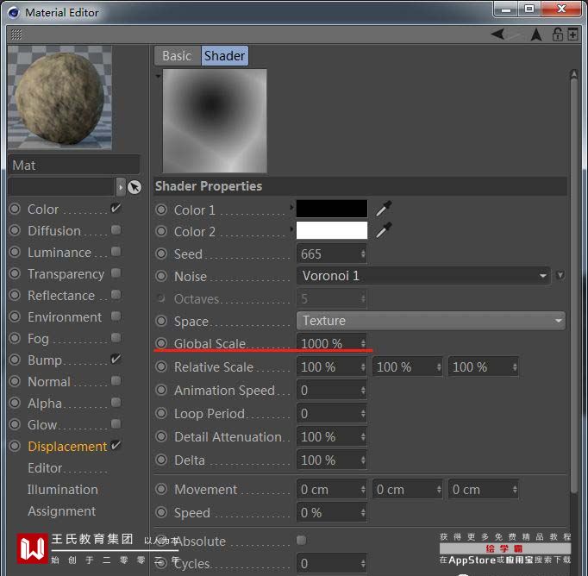Click the Mat name input field
Image resolution: width=588 pixels, height=576 pixels.
click(74, 166)
